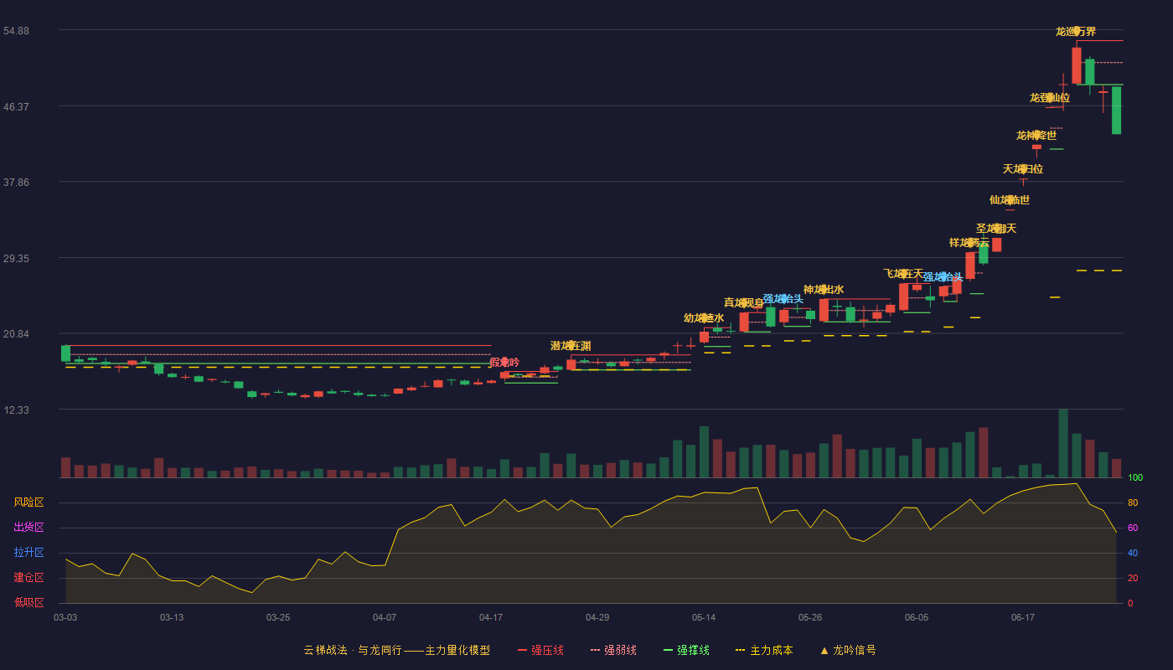Click the 03-03 date label
1173x670 pixels.
click(x=65, y=617)
